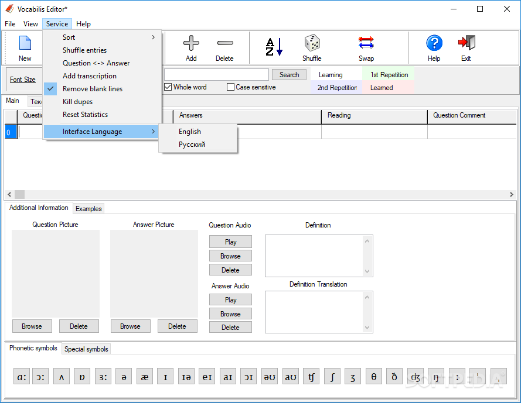Delete the Answer Picture
Viewport: 521px width, 403px height.
pyautogui.click(x=177, y=326)
